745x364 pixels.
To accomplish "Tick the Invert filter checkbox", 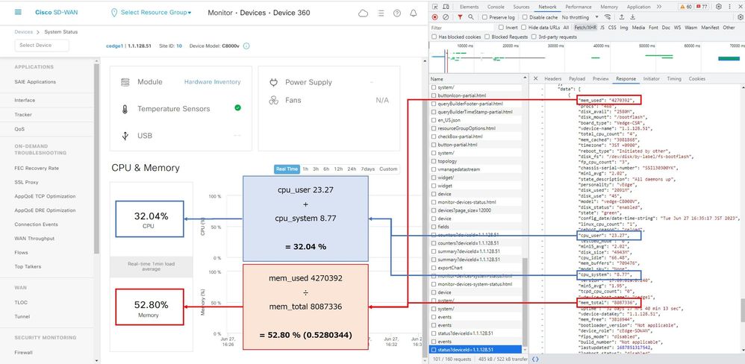I will (501, 28).
